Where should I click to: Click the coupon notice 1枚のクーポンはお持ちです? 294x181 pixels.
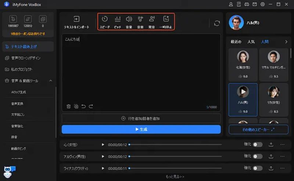point(28,34)
